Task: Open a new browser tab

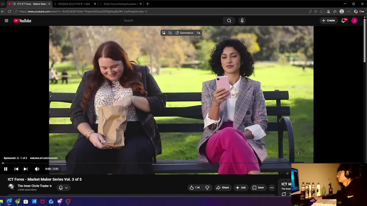Action: point(147,4)
